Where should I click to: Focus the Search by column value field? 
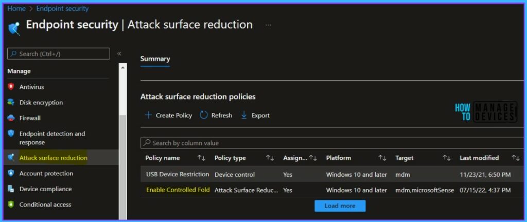[332, 143]
